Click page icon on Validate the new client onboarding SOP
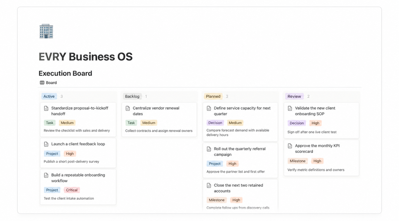The width and height of the screenshot is (399, 221). (x=290, y=108)
